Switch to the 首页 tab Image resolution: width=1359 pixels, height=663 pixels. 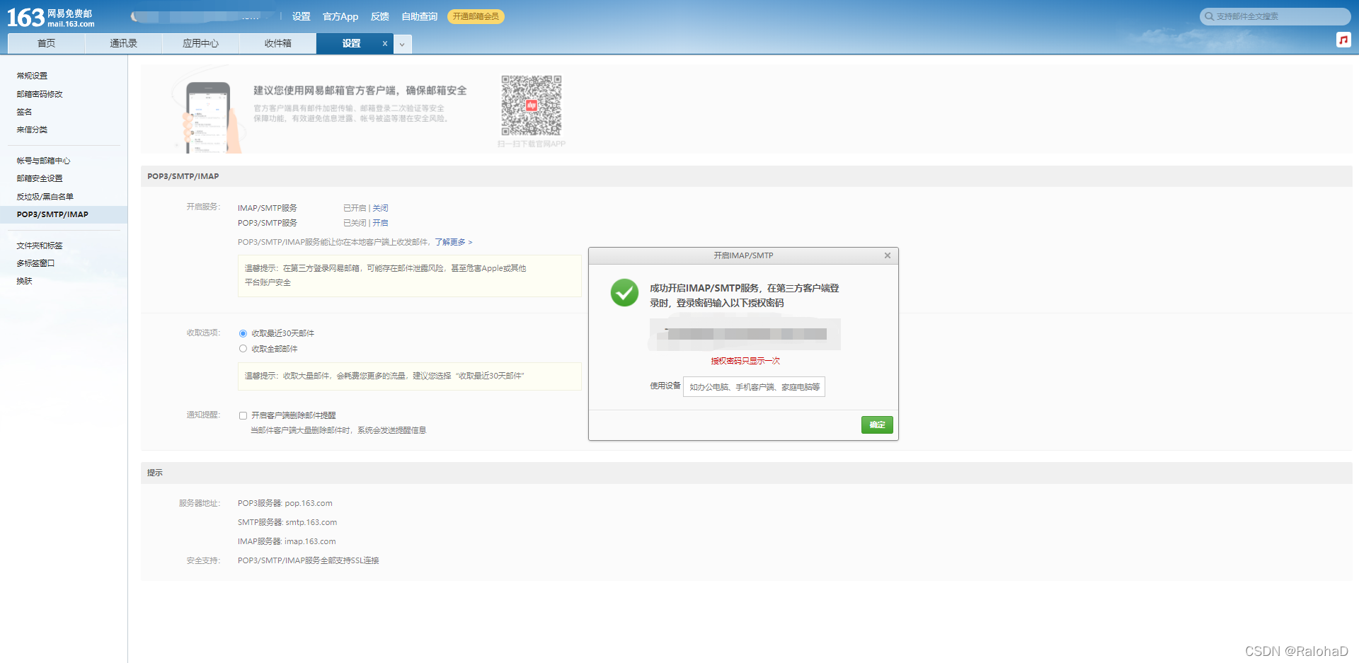(x=46, y=44)
